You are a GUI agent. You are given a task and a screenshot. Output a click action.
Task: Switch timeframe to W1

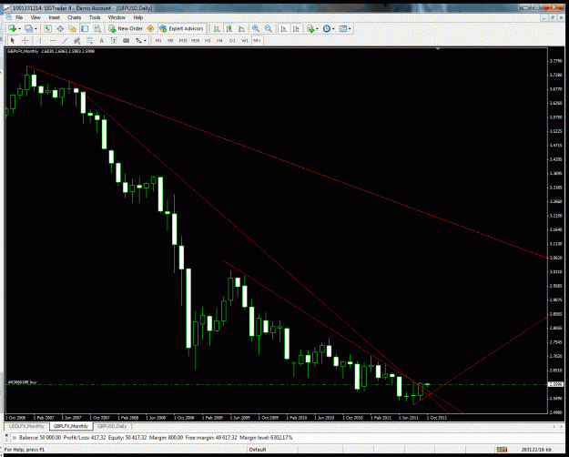coord(245,41)
